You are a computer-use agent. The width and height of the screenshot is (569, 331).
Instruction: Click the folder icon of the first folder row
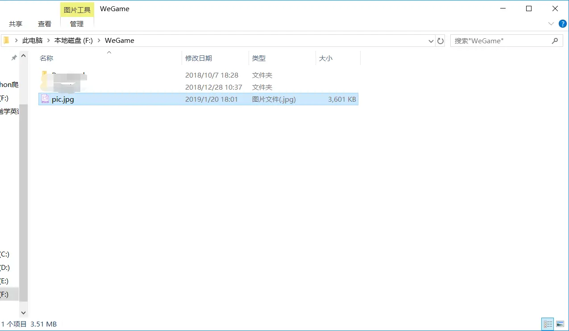pyautogui.click(x=45, y=75)
